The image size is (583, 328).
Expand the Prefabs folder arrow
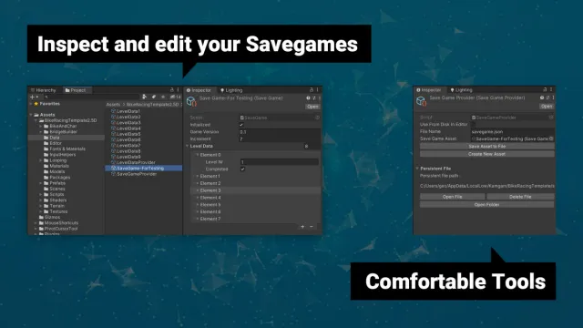tap(41, 183)
